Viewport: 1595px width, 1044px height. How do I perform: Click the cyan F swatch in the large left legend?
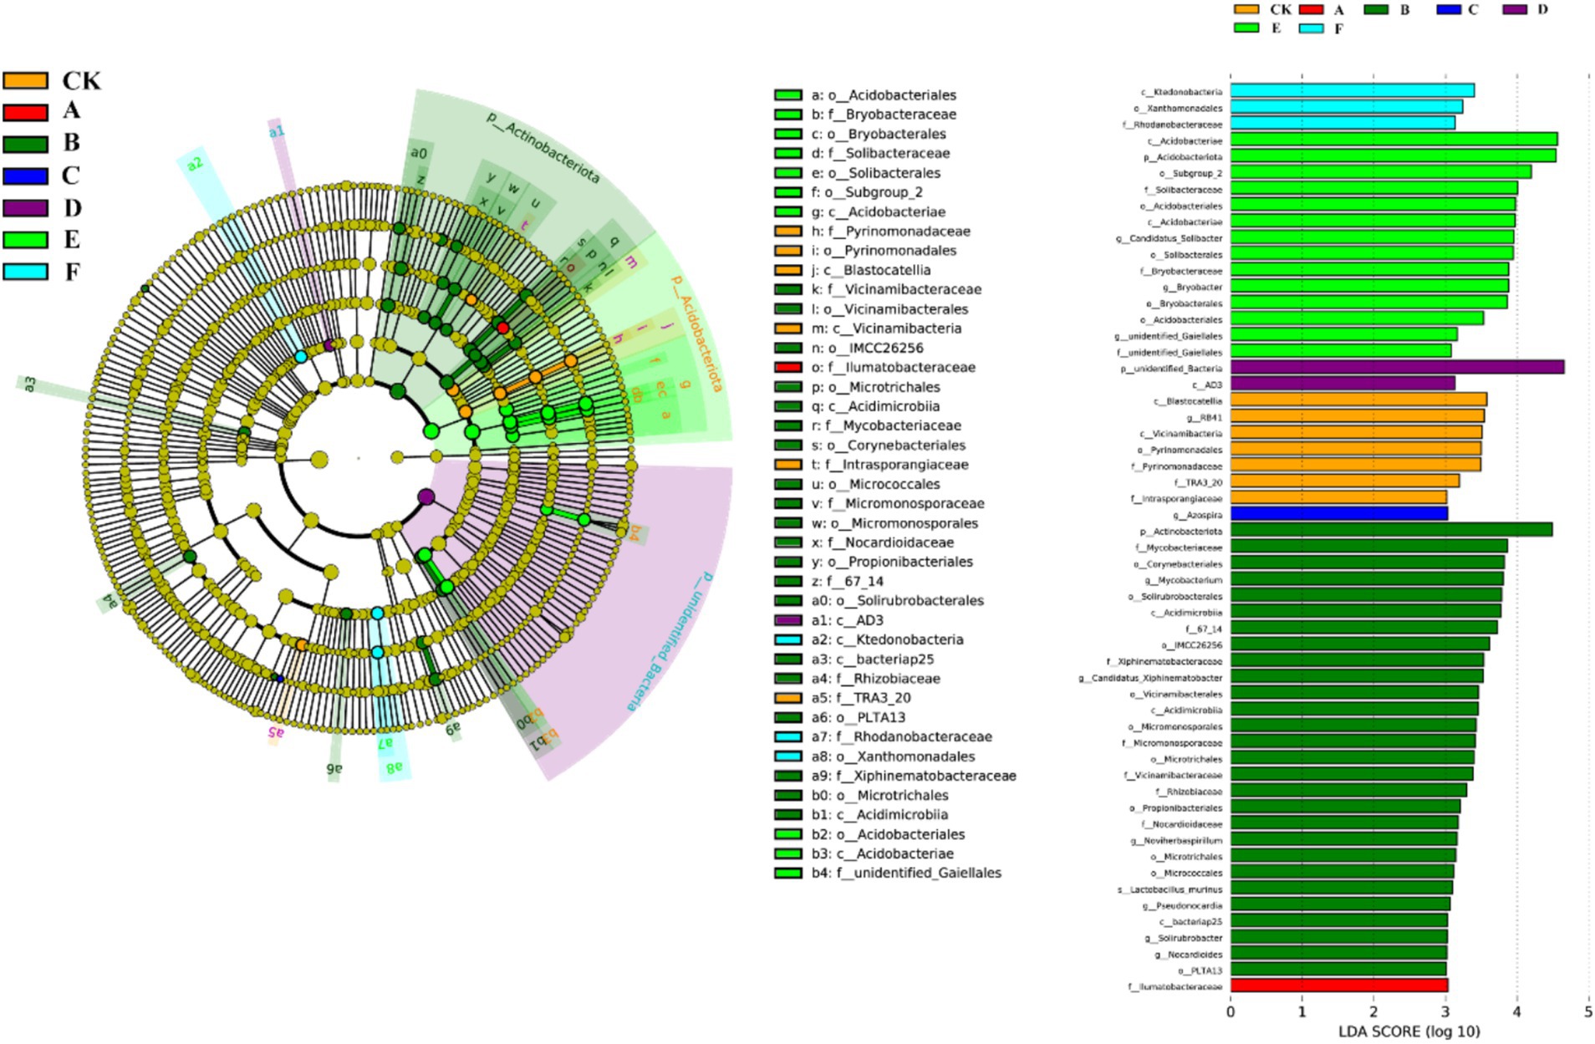point(25,272)
